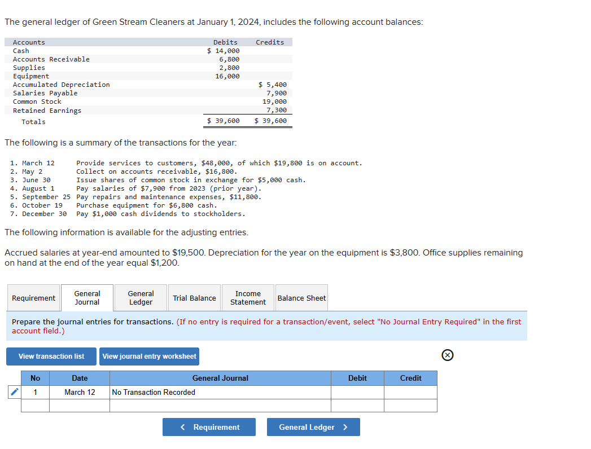
Task: Click the Debit cell for March 12 entry
Action: pyautogui.click(x=357, y=392)
